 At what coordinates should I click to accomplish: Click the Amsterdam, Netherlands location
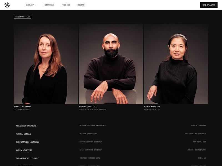tap(195, 134)
